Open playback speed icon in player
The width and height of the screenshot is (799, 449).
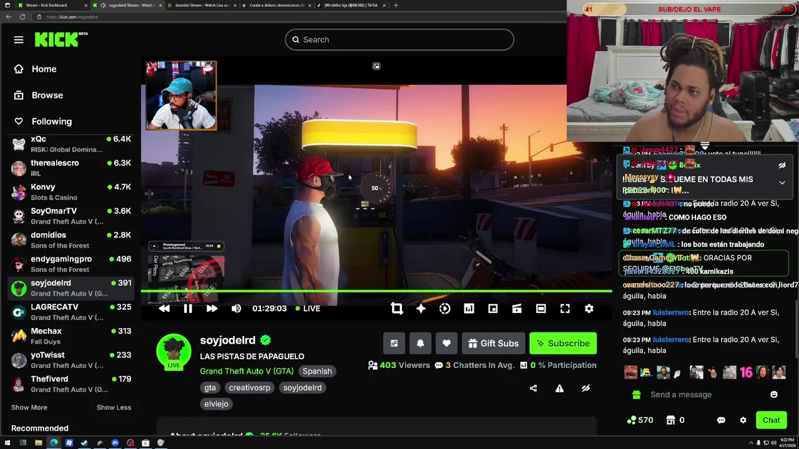click(444, 309)
